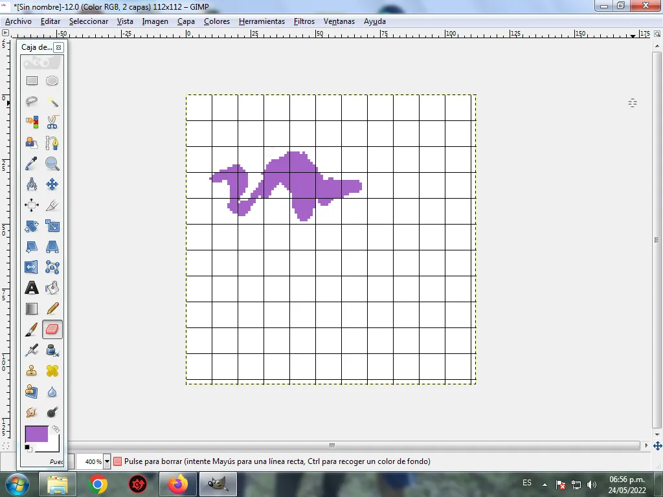Click the purple foreground color swatch
Image resolution: width=663 pixels, height=497 pixels.
(36, 434)
